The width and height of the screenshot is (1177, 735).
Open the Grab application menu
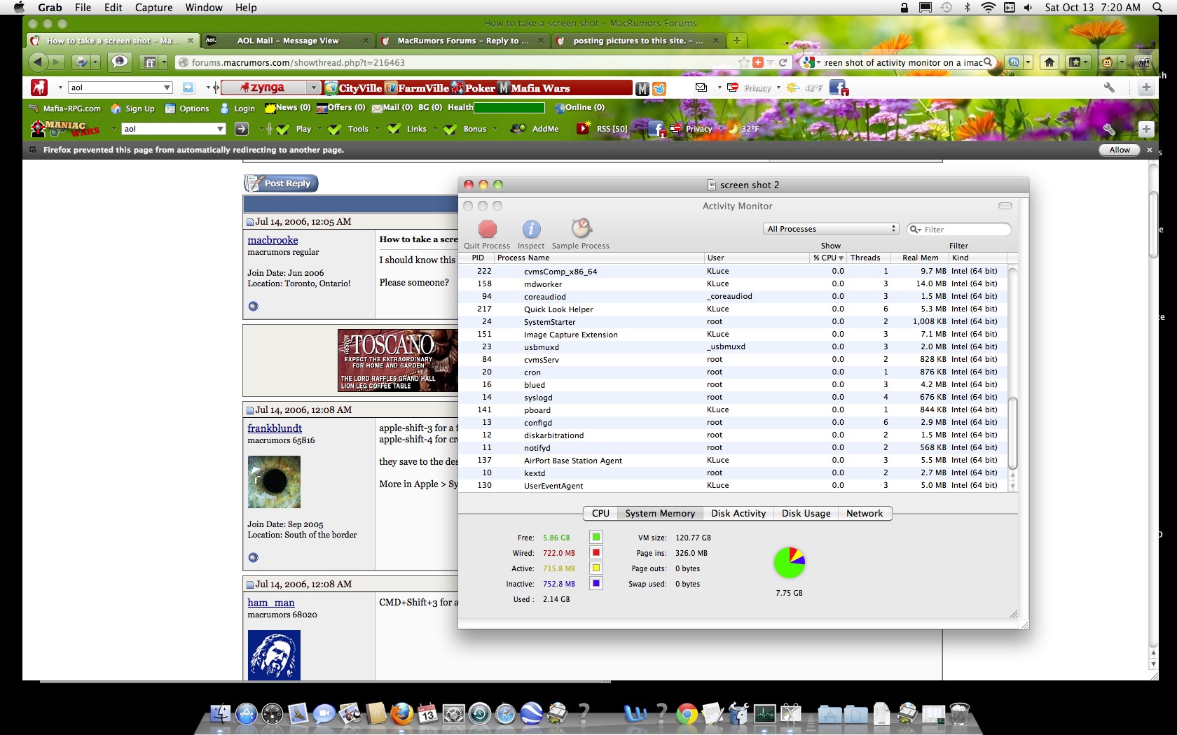(x=50, y=7)
